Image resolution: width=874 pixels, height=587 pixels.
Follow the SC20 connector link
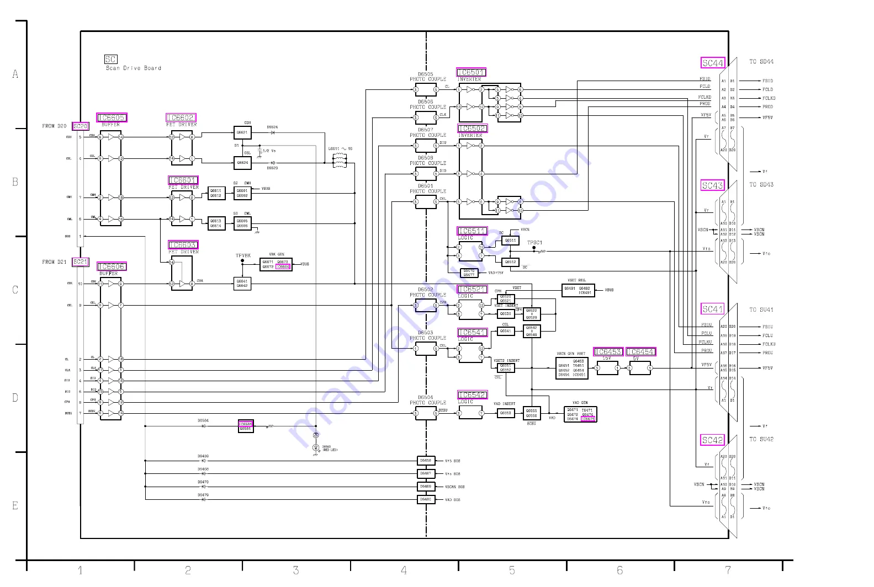pos(81,126)
